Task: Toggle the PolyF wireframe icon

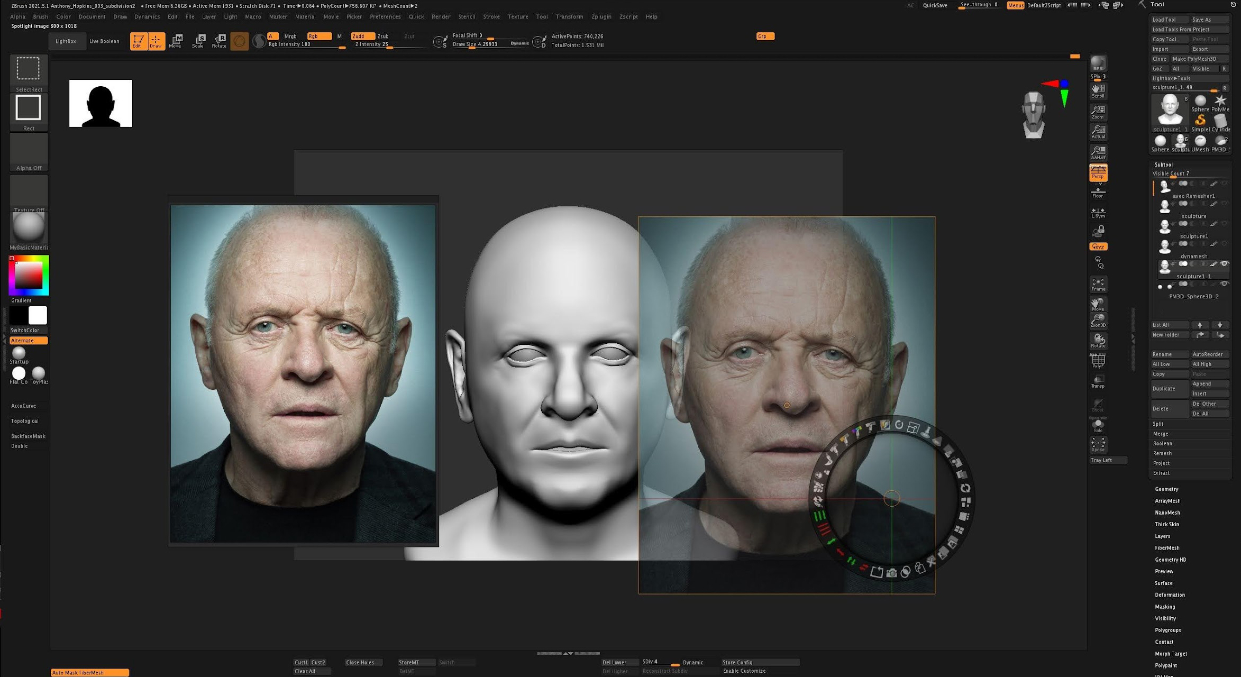Action: pyautogui.click(x=1098, y=361)
